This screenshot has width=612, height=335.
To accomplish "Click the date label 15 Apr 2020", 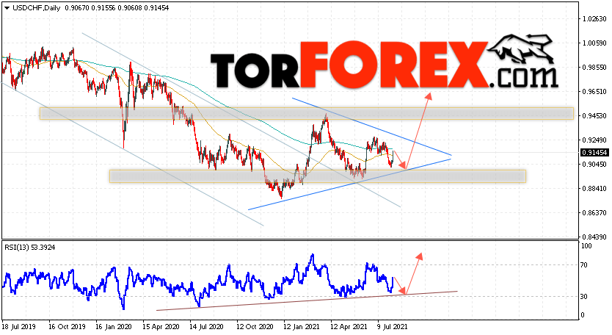I will pos(161,326).
